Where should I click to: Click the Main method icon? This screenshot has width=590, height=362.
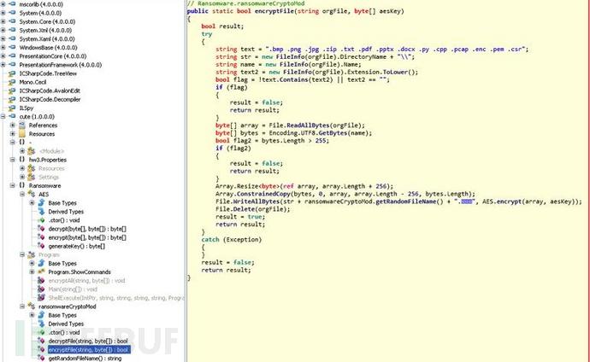[41, 289]
